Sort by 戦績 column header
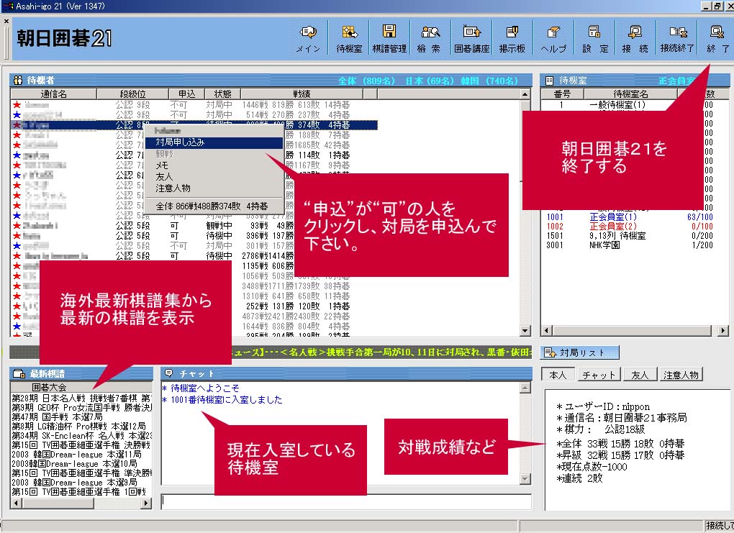 coord(302,94)
